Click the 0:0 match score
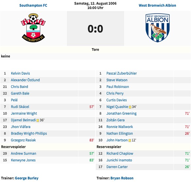Image resolution: width=191 pixels, height=182 pixels. coord(95,29)
